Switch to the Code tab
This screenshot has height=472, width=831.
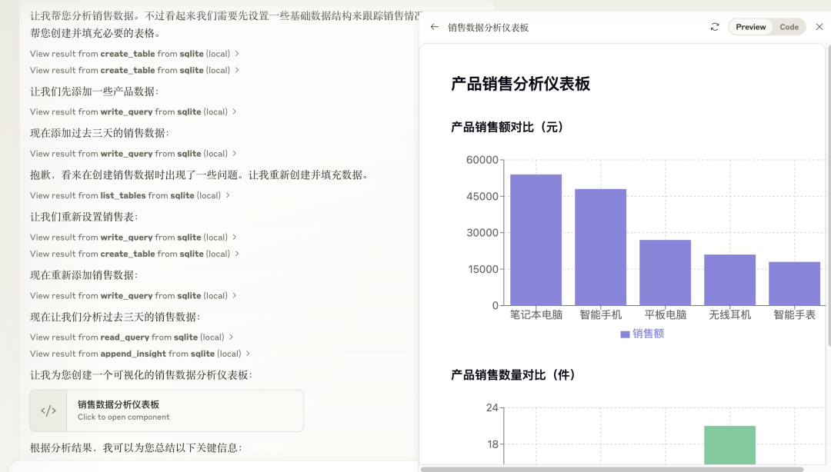point(789,26)
